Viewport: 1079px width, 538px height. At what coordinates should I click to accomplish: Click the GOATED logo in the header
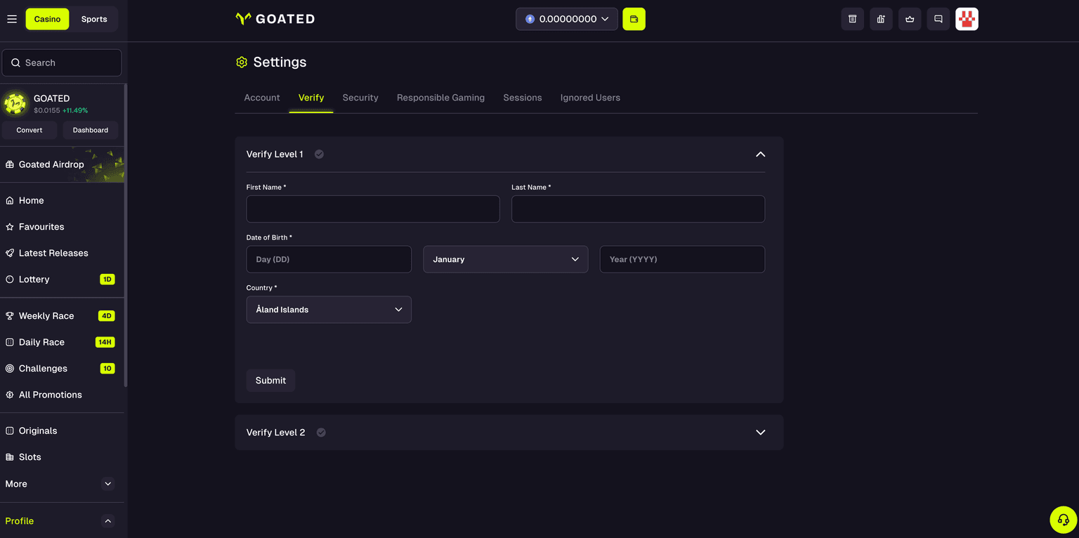pos(275,19)
